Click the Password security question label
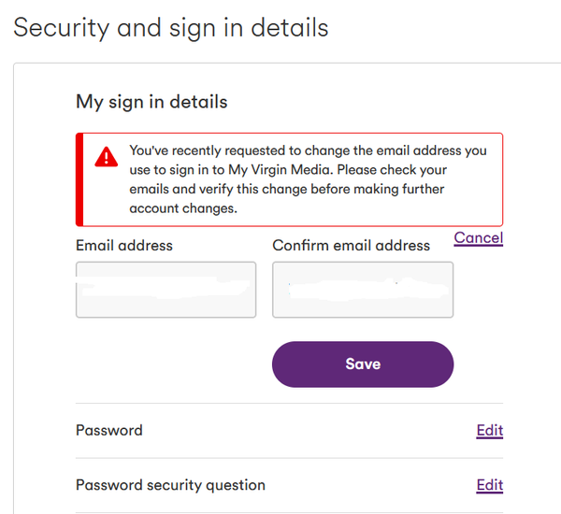This screenshot has width=561, height=514. (x=171, y=485)
